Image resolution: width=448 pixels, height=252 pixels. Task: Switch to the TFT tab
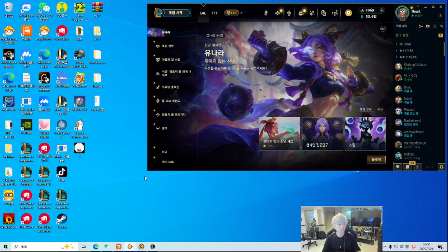point(214,13)
